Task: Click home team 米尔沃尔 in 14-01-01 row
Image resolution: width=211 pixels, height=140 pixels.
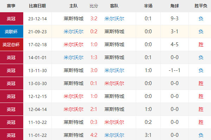Action: (x=73, y=57)
